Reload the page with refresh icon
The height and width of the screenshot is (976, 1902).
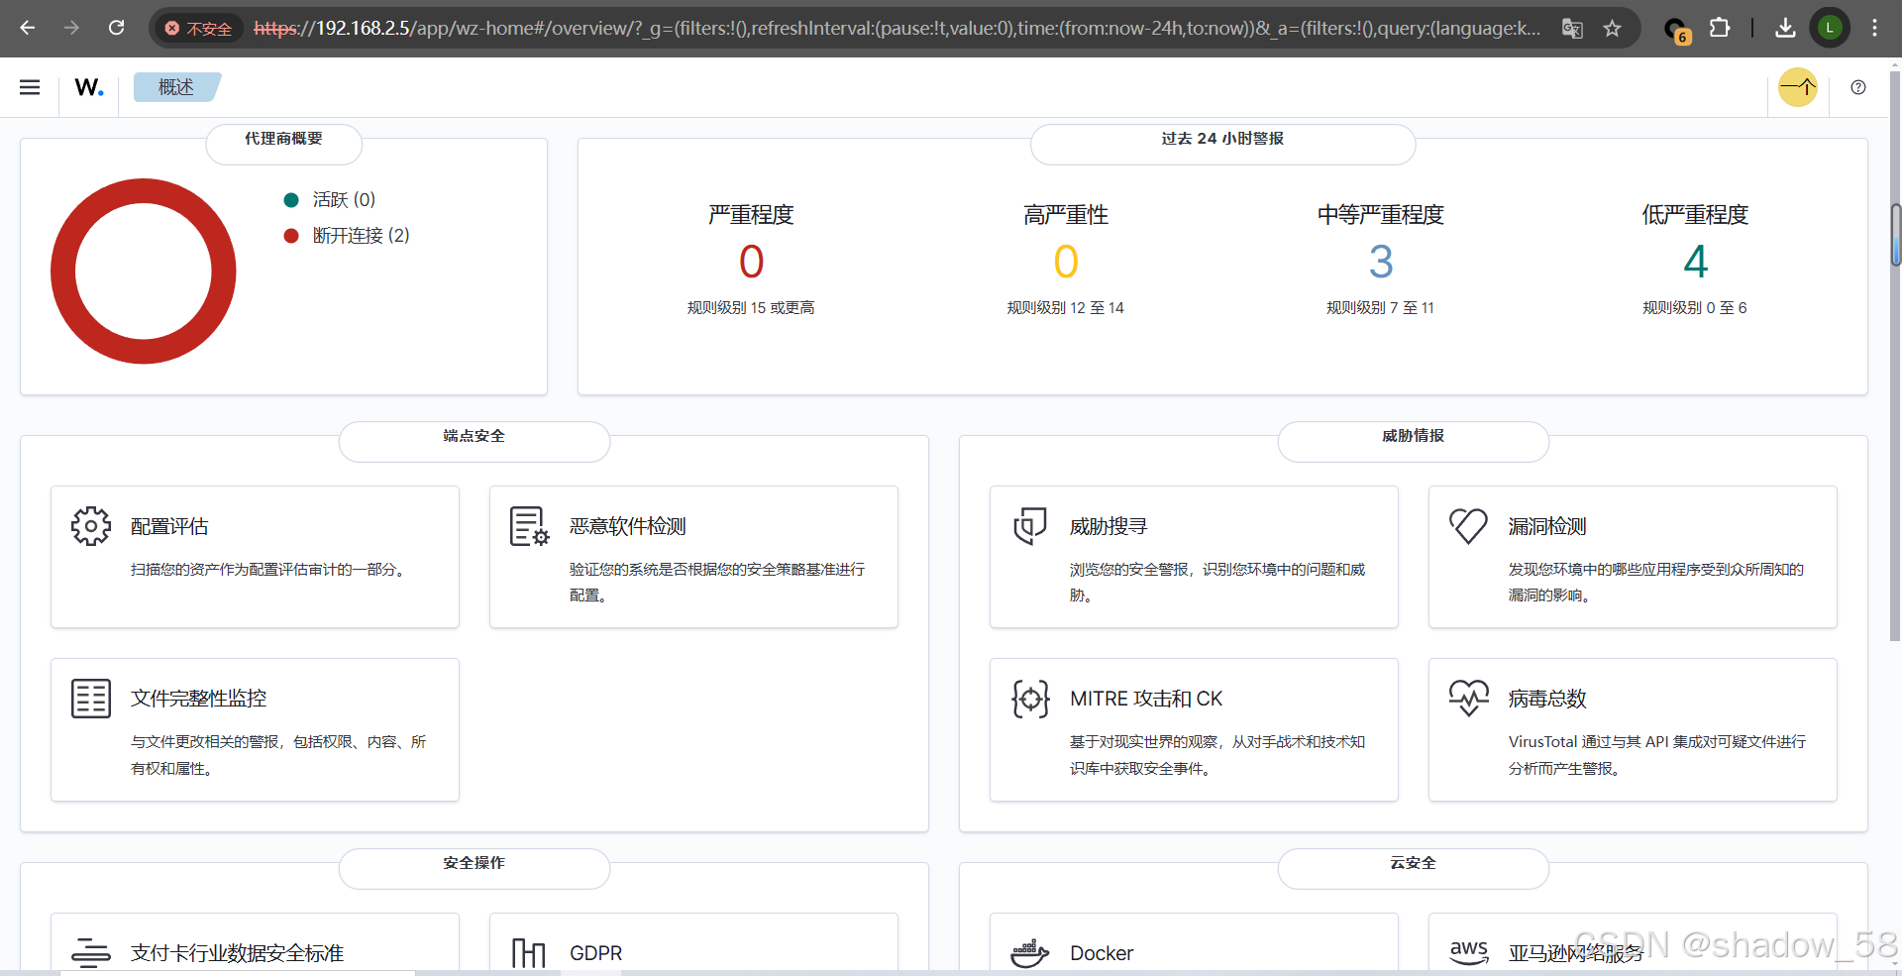click(x=117, y=28)
